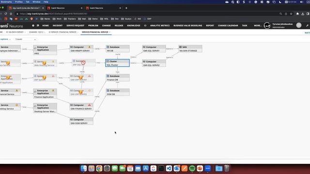Open the CHANGE workspace

pyautogui.click(x=107, y=26)
